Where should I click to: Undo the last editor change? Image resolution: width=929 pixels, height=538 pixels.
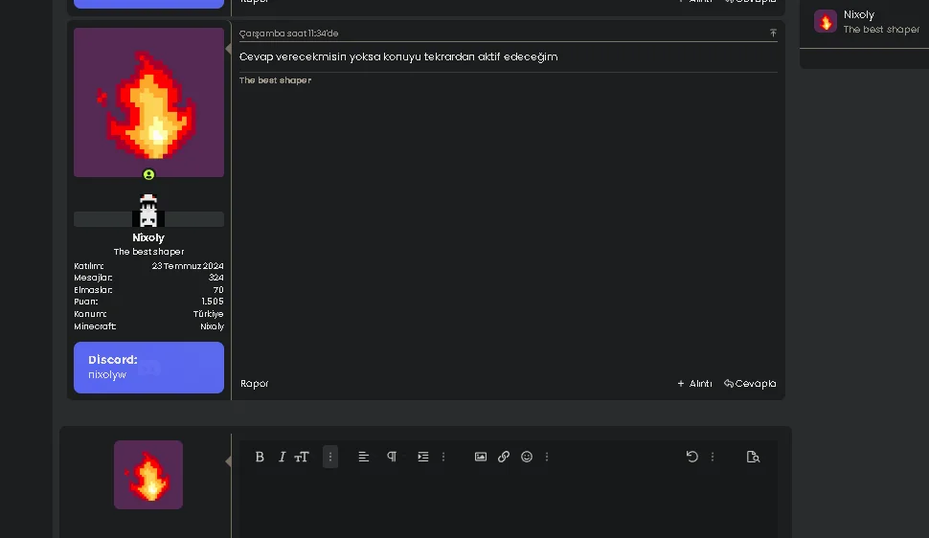point(692,457)
